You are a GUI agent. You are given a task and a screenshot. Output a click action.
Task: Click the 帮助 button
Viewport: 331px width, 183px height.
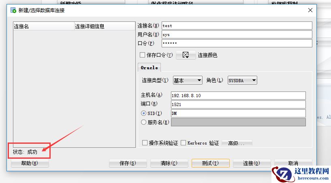[30, 163]
